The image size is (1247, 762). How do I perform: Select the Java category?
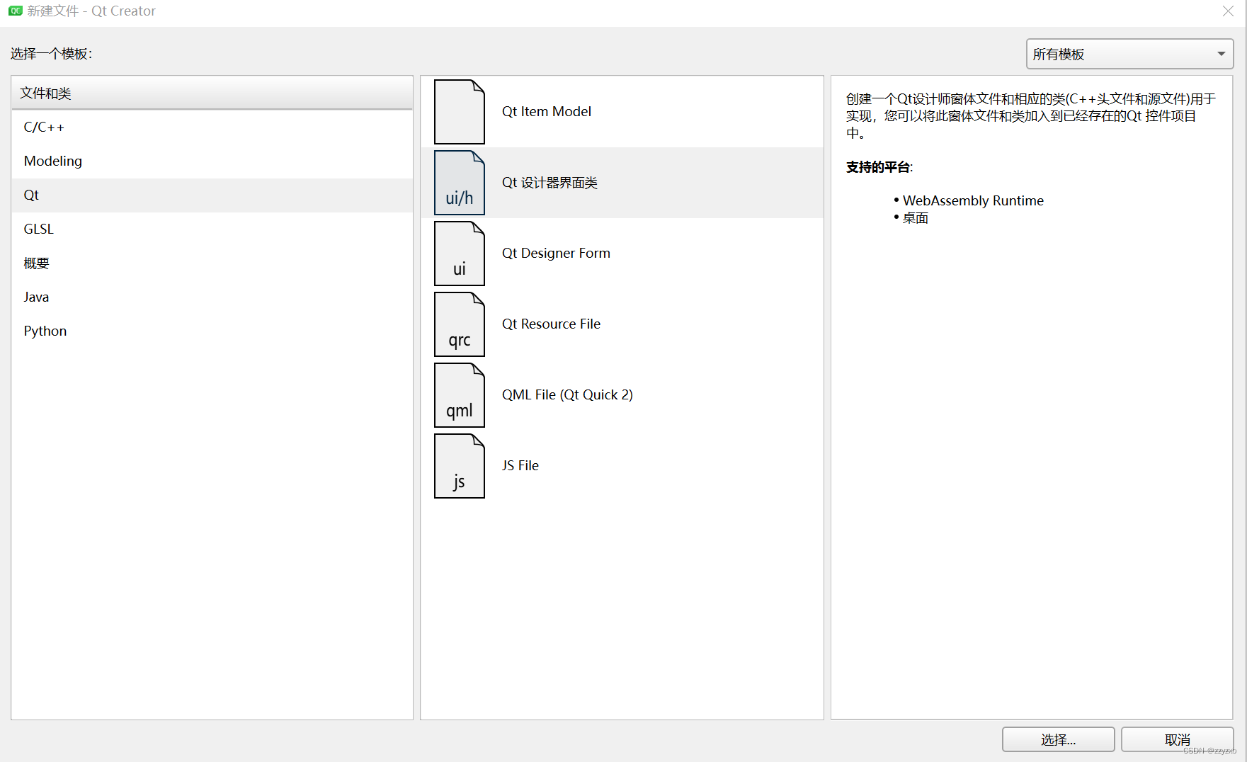[x=212, y=297]
